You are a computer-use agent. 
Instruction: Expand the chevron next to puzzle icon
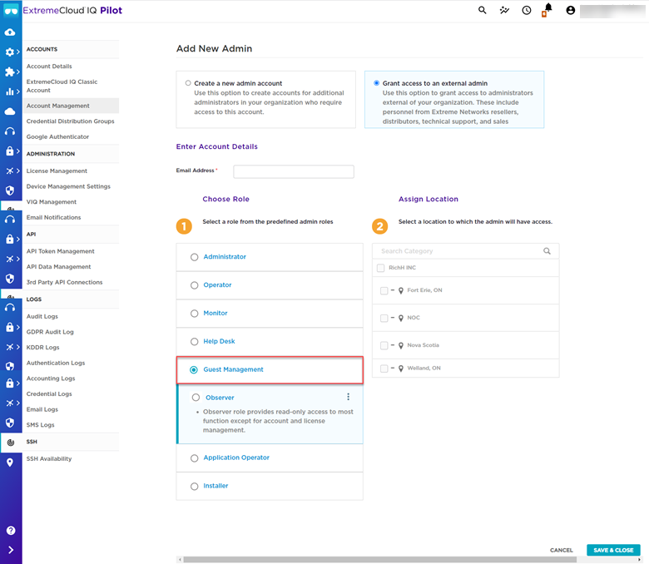coord(18,72)
